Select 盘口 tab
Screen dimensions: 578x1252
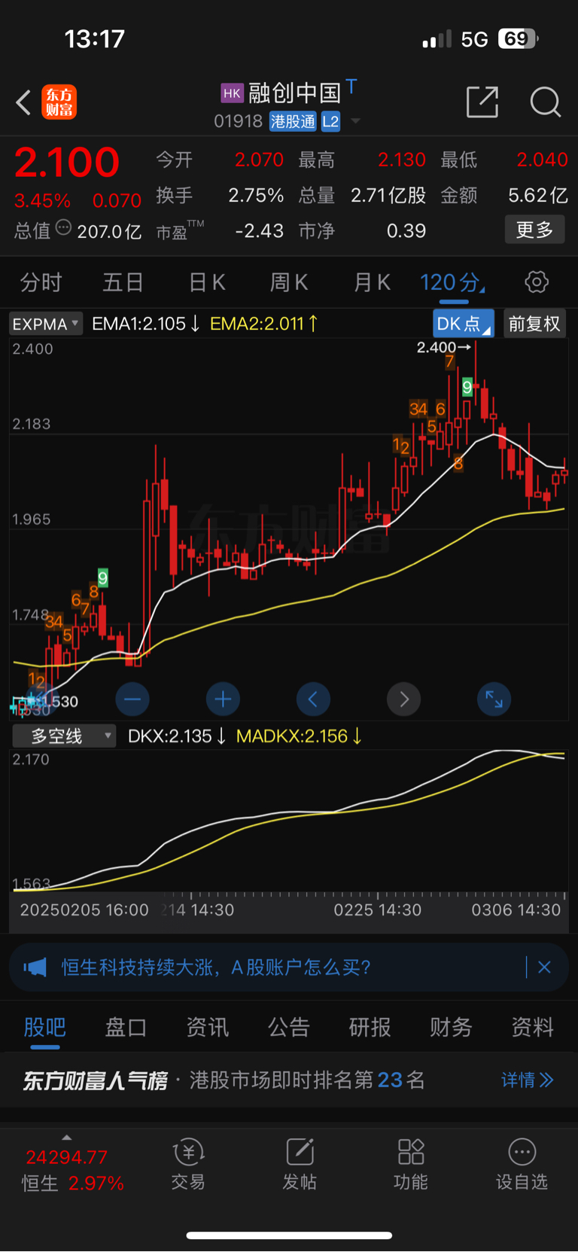click(126, 1027)
